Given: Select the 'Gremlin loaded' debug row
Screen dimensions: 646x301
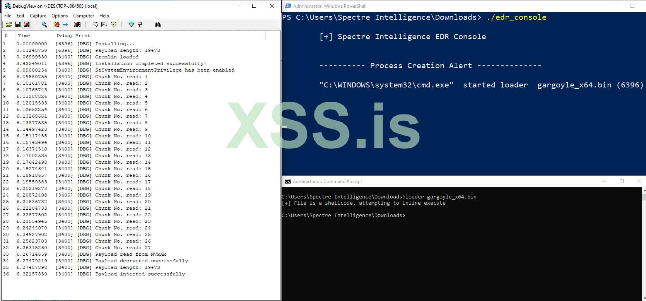Looking at the screenshot, I should click(141, 57).
